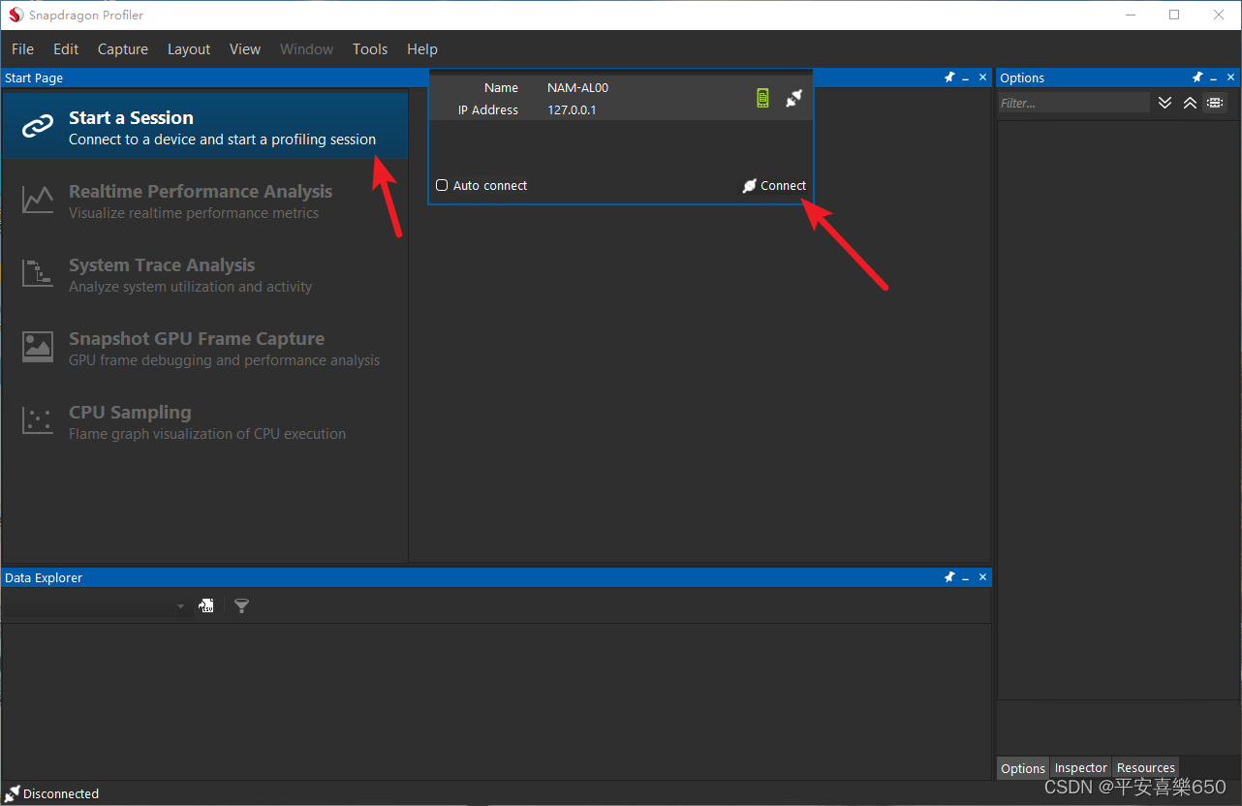The image size is (1242, 806).
Task: Export Data Explorer contents with the CSV icon
Action: pos(206,604)
